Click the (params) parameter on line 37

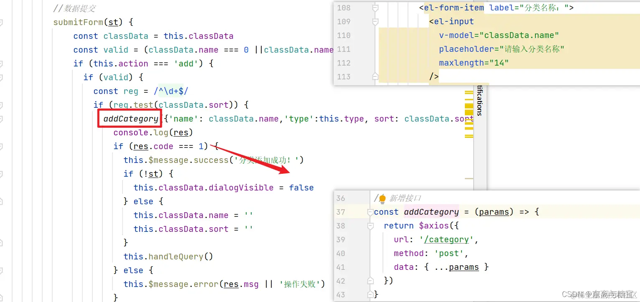tap(494, 212)
